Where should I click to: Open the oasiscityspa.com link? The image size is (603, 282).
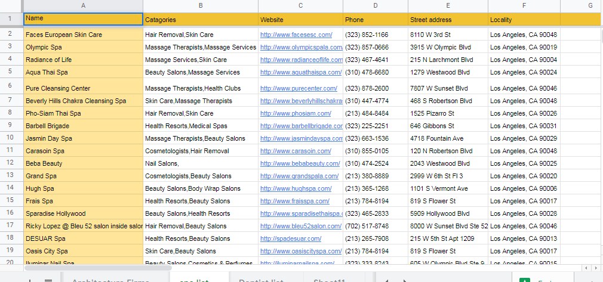tap(301, 251)
